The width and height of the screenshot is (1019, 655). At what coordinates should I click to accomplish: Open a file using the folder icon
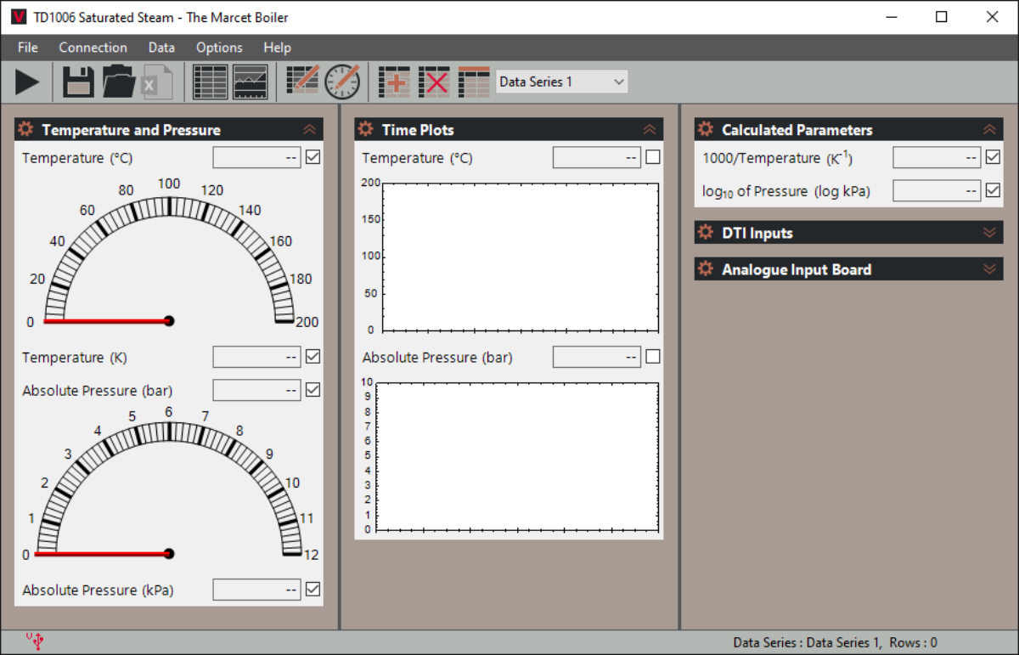coord(119,82)
